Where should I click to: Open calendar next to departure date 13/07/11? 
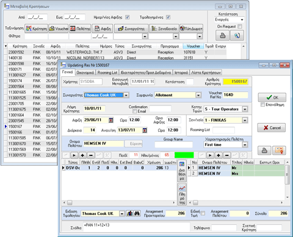pyautogui.click(x=145, y=130)
